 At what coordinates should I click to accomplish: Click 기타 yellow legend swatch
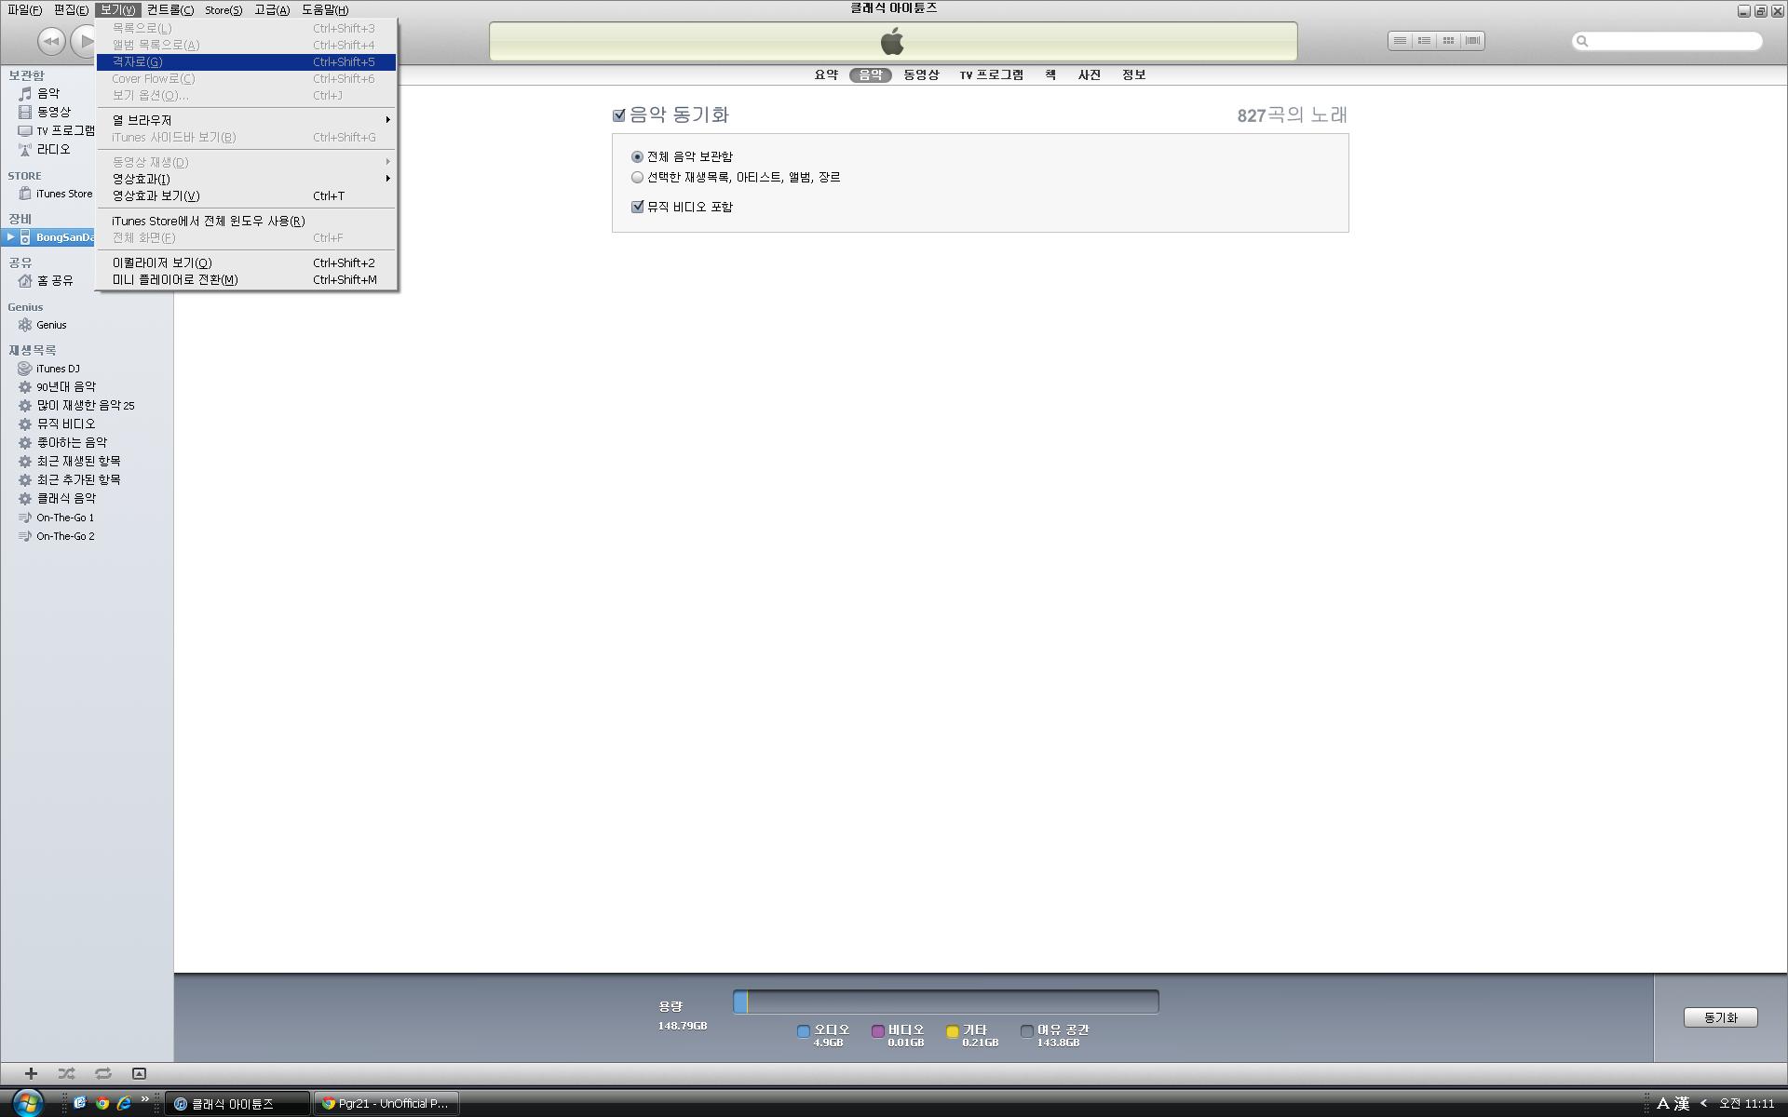(x=952, y=1030)
